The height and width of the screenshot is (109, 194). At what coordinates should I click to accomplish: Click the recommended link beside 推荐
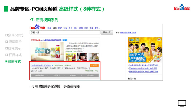[x=128, y=33]
